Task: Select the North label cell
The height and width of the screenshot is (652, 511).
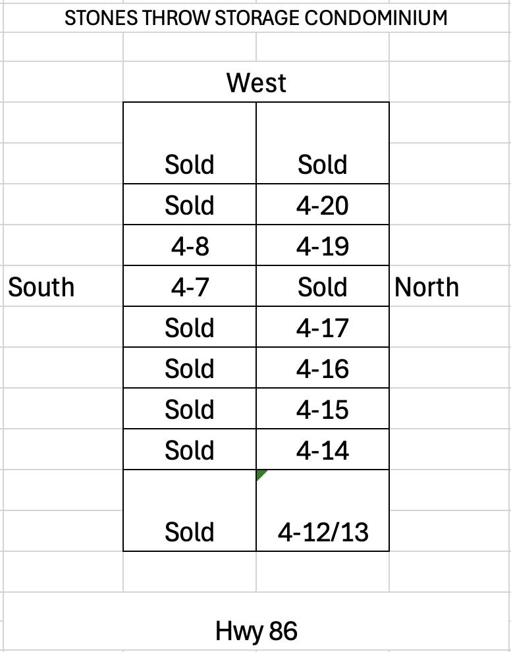Action: 427,287
